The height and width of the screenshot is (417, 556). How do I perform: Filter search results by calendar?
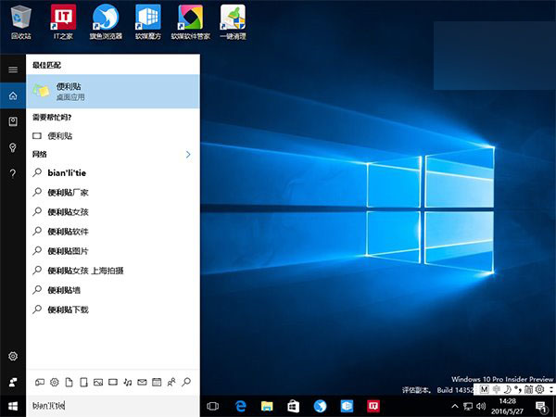157,382
